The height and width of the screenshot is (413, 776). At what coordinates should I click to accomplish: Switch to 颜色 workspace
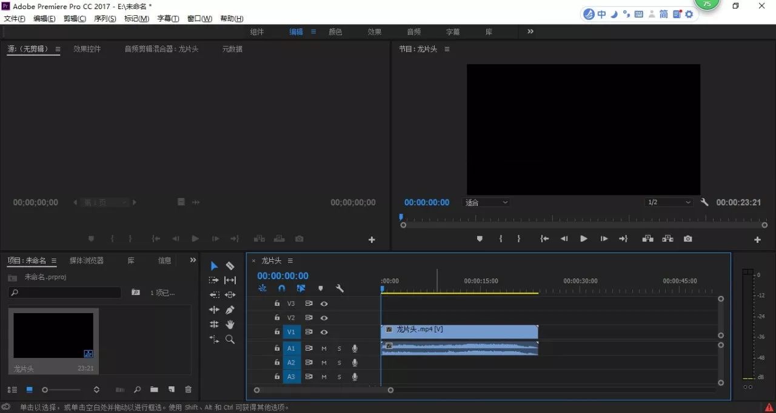click(335, 32)
